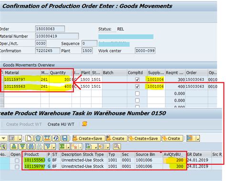
Task: Click the sigma total icon
Action: pyautogui.click(x=62, y=146)
